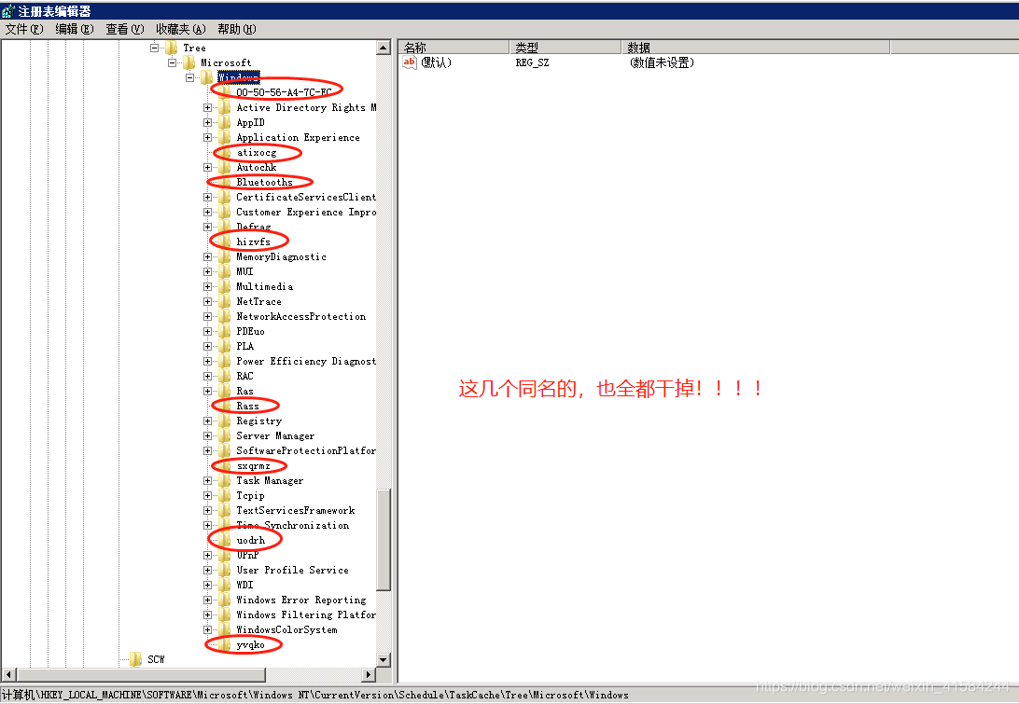1019x704 pixels.
Task: Click the PLA folder icon
Action: point(225,346)
